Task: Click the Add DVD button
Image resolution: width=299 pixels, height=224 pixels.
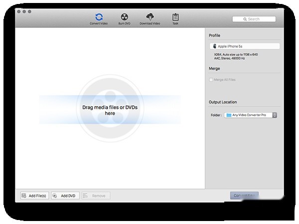Action: click(x=65, y=196)
